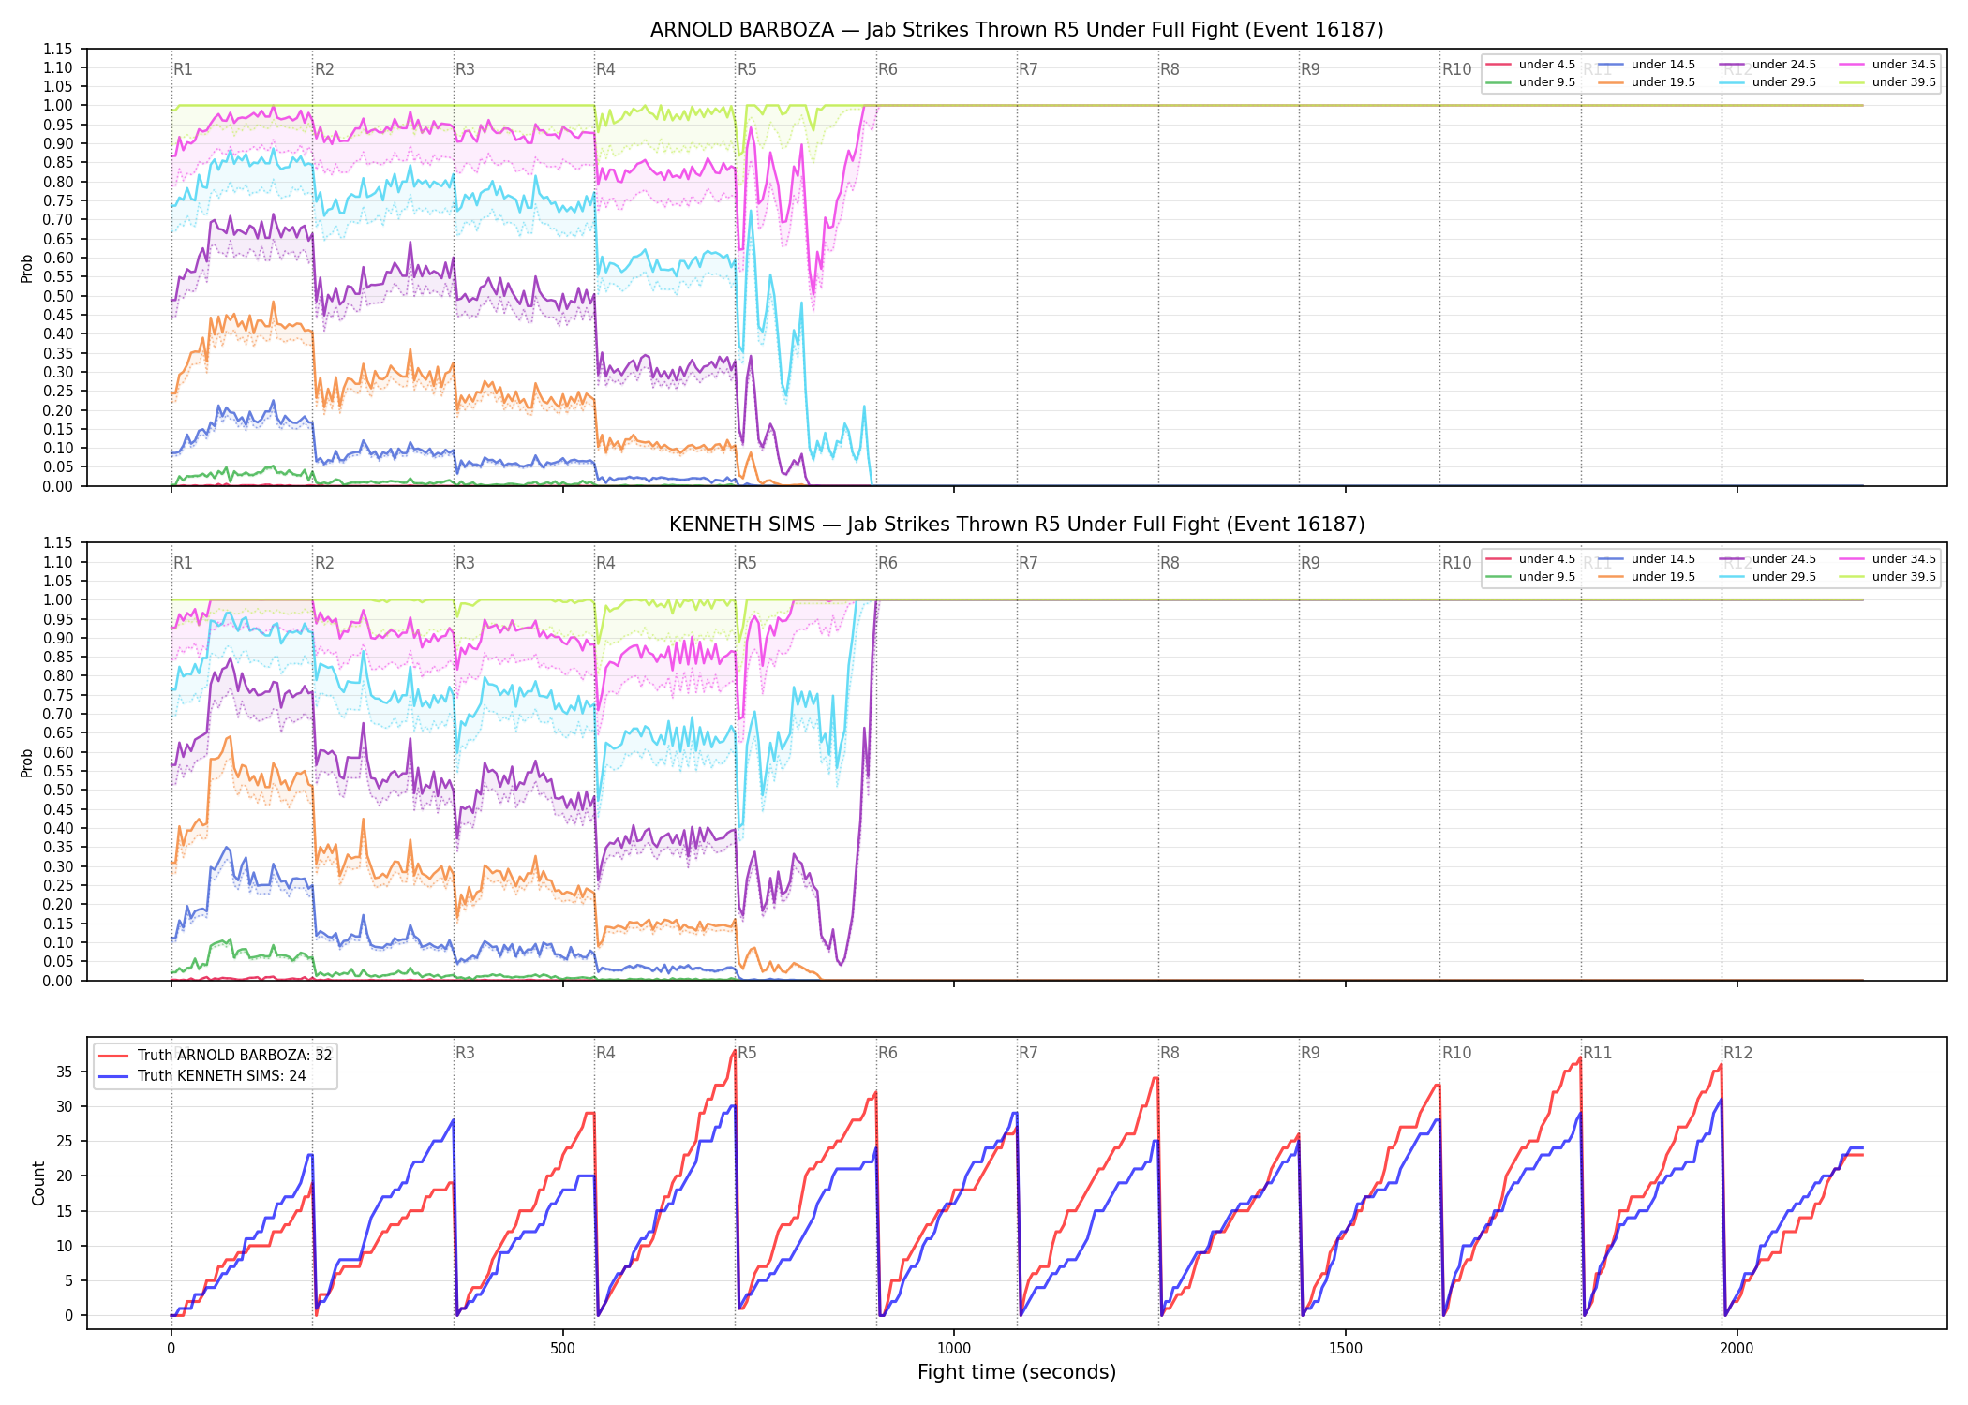Click R3 round label in Count chart
The width and height of the screenshot is (1968, 1405).
[465, 1053]
